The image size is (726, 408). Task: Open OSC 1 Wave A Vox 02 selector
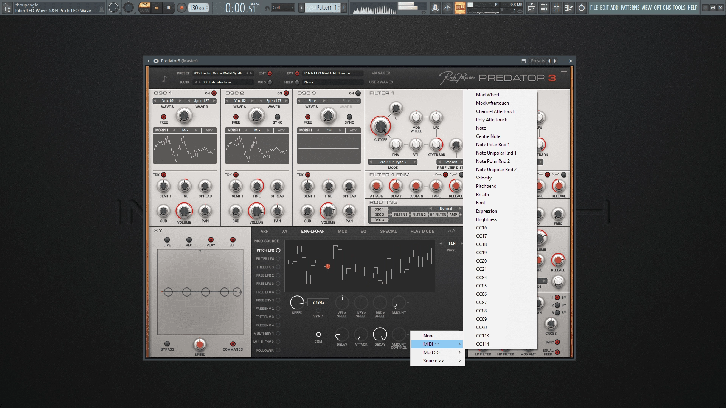click(x=168, y=101)
